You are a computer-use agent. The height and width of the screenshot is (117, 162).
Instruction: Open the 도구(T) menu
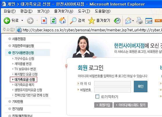click(x=84, y=11)
